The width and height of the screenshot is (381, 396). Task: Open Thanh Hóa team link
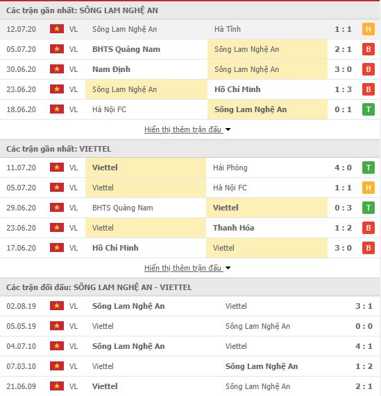[x=233, y=228]
